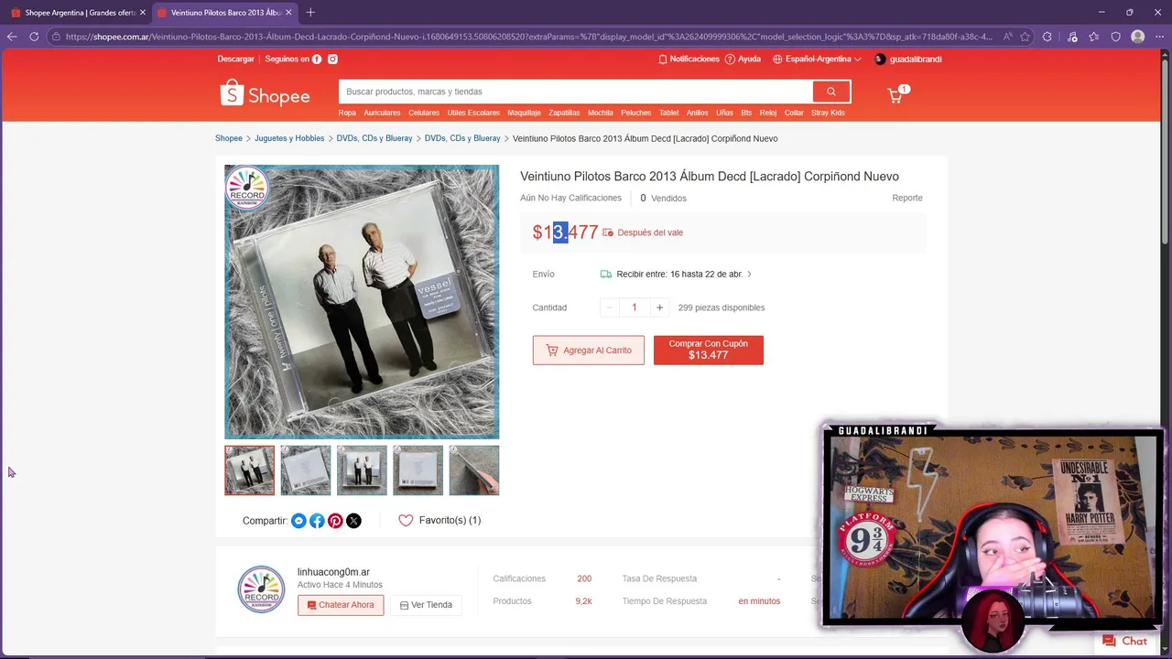The height and width of the screenshot is (659, 1172).
Task: Click Comprar Con Cupón button
Action: tap(709, 350)
